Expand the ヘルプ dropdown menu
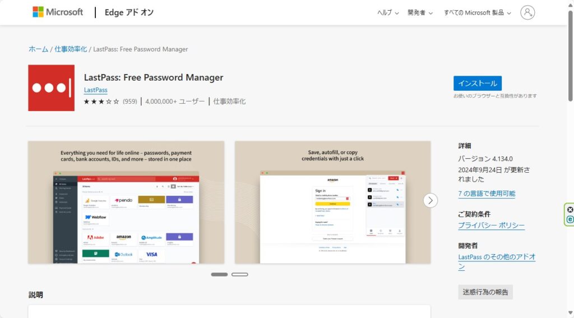Image resolution: width=574 pixels, height=318 pixels. (388, 13)
